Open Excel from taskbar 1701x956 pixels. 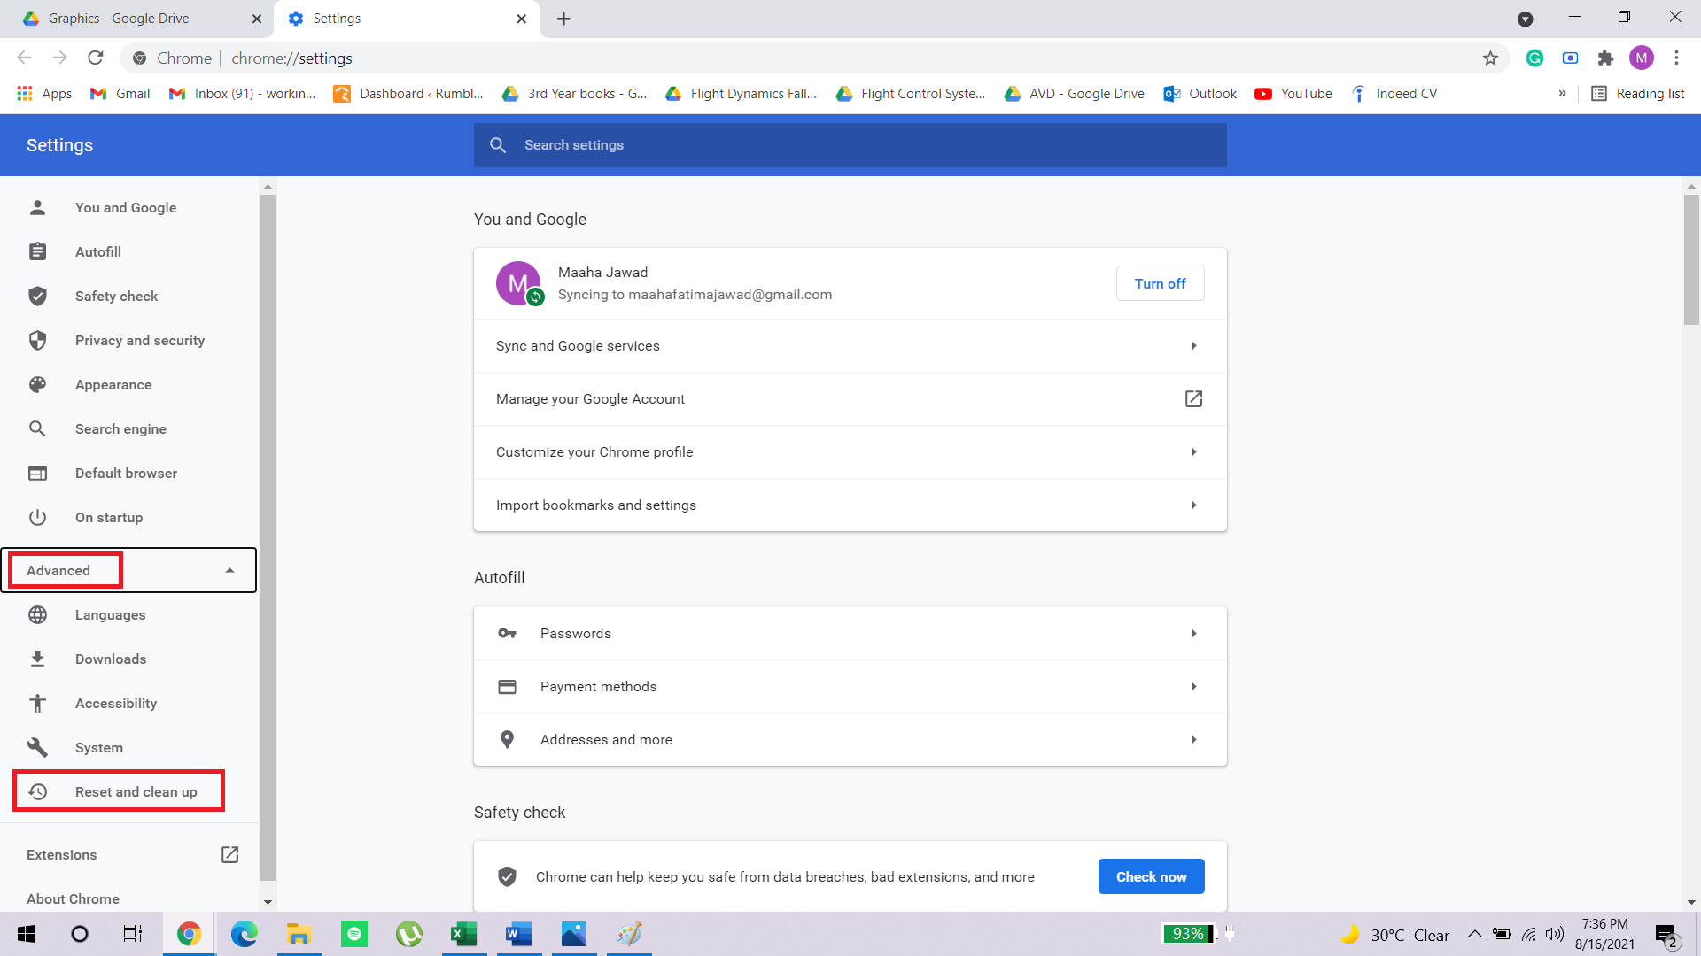click(463, 934)
